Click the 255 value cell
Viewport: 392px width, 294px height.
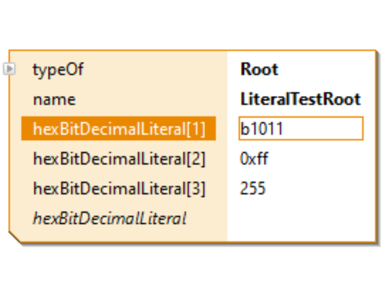[253, 189]
